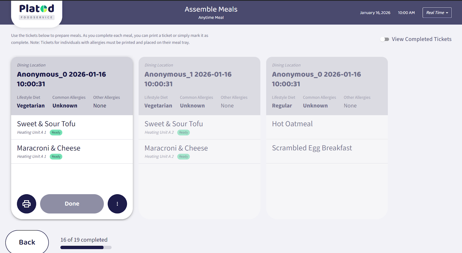The width and height of the screenshot is (462, 253).
Task: Click Ready badge under first Maracroni & Cheese
Action: pyautogui.click(x=56, y=157)
